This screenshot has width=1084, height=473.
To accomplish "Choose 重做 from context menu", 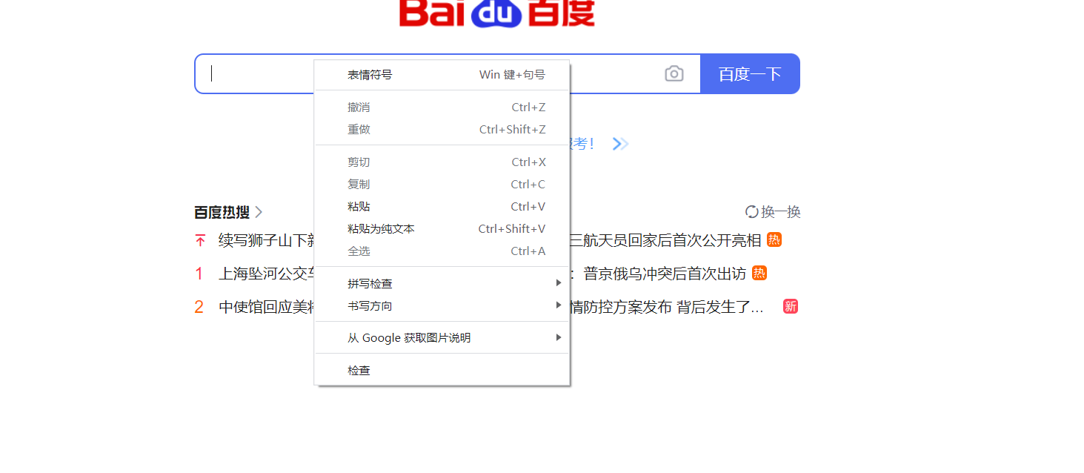I will (x=442, y=129).
